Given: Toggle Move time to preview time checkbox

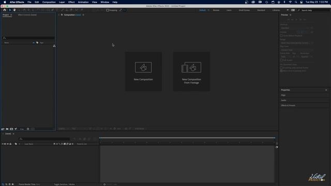Looking at the screenshot, I should [x=281, y=71].
